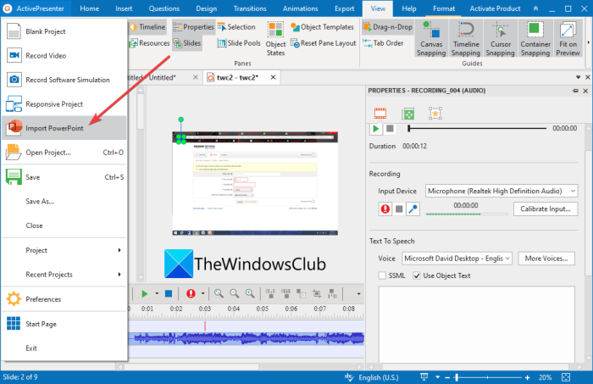Play the timeline with green play button
Screen dimensions: 593x384
pyautogui.click(x=145, y=293)
